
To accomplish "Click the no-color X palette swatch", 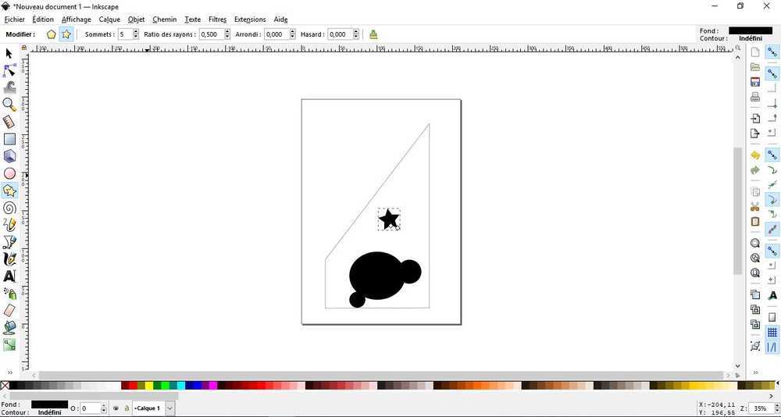I will tap(5, 386).
